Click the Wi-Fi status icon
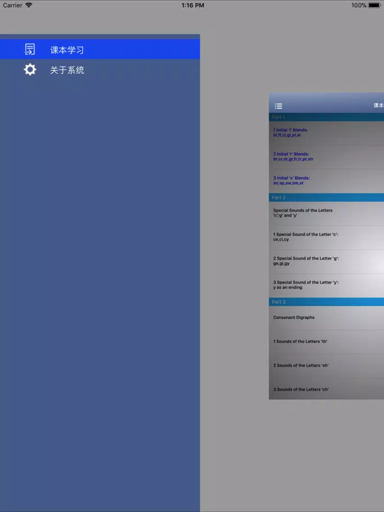The width and height of the screenshot is (384, 512). coord(29,5)
